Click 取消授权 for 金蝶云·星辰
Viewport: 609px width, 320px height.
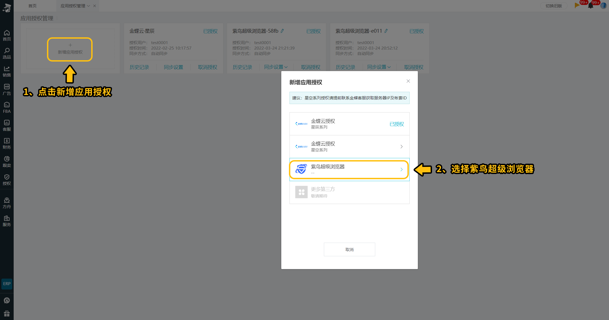tap(208, 67)
